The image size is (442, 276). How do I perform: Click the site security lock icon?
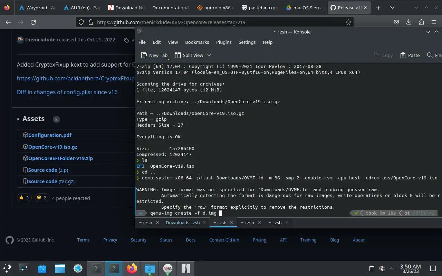[x=90, y=22]
